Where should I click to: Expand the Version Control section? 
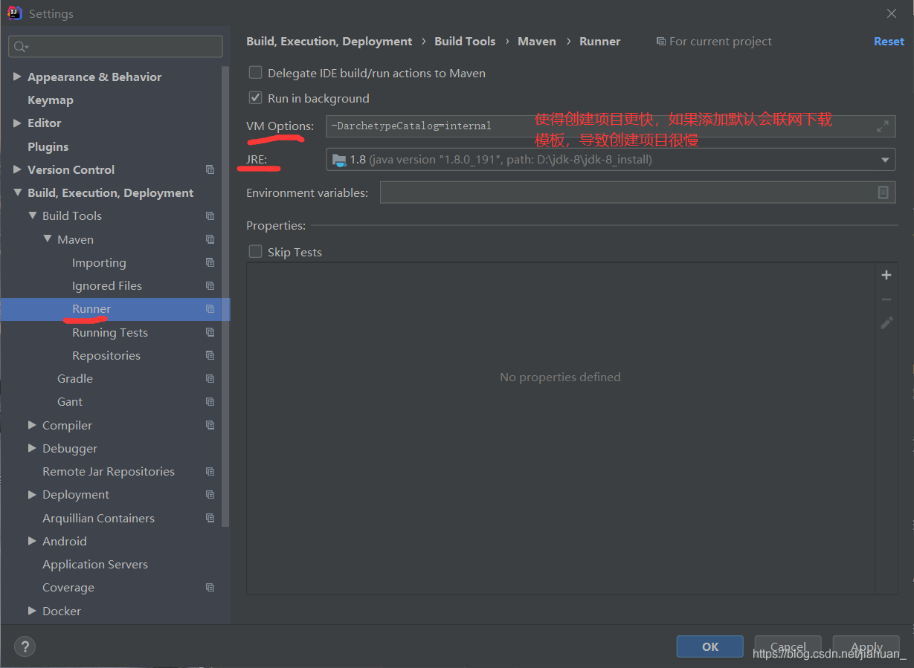click(x=17, y=169)
